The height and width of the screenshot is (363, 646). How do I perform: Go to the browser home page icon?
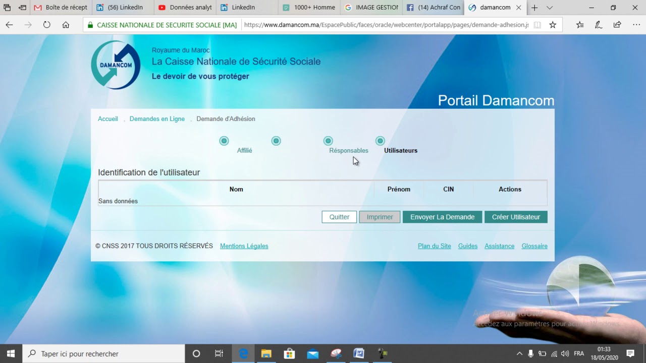tap(66, 25)
